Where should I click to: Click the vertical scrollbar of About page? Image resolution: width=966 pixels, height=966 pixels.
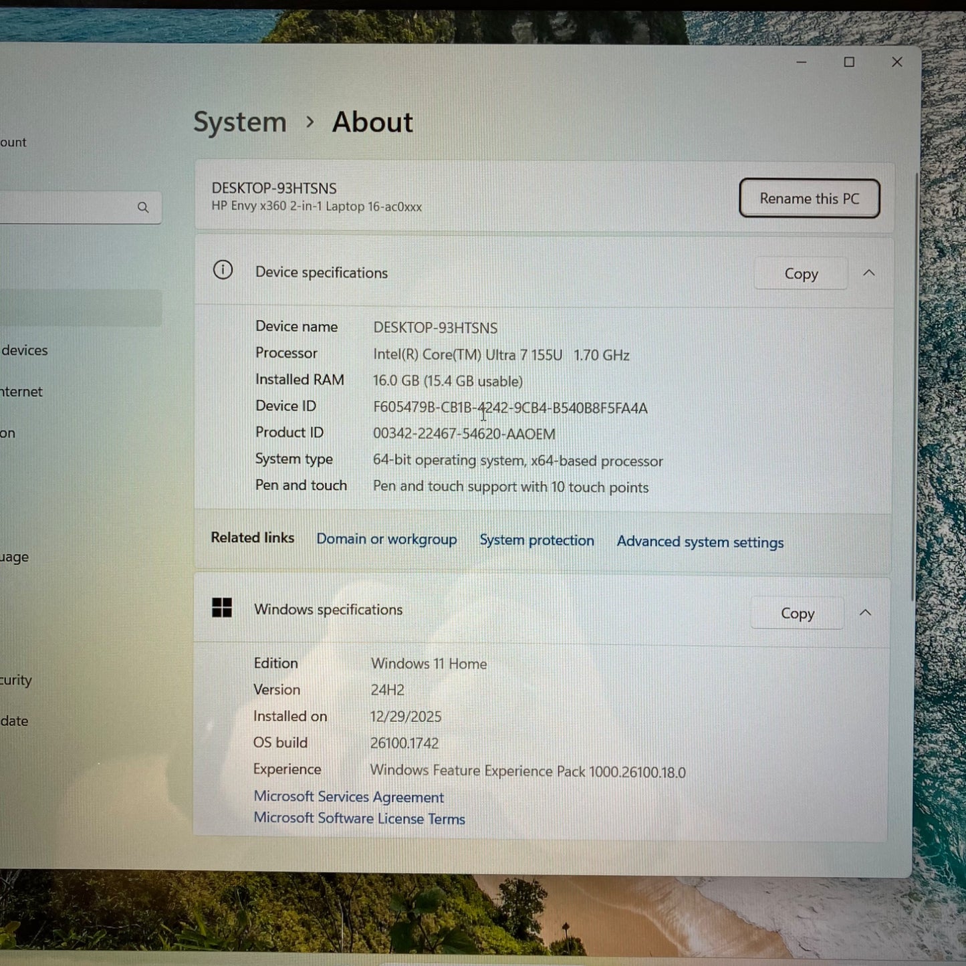pyautogui.click(x=915, y=388)
